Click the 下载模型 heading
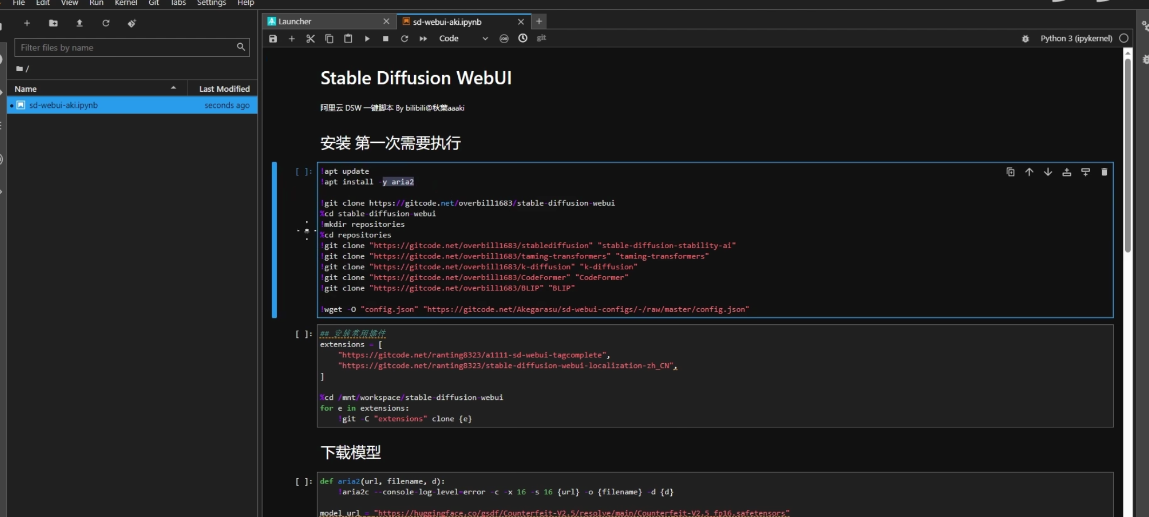Viewport: 1149px width, 517px height. point(351,452)
